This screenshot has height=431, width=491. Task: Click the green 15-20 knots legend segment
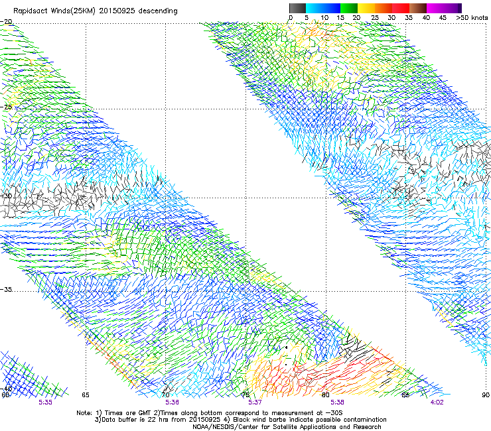coord(349,8)
